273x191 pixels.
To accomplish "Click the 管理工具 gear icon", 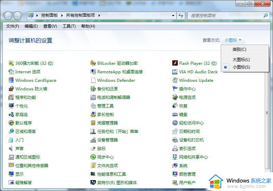I will [93, 106].
